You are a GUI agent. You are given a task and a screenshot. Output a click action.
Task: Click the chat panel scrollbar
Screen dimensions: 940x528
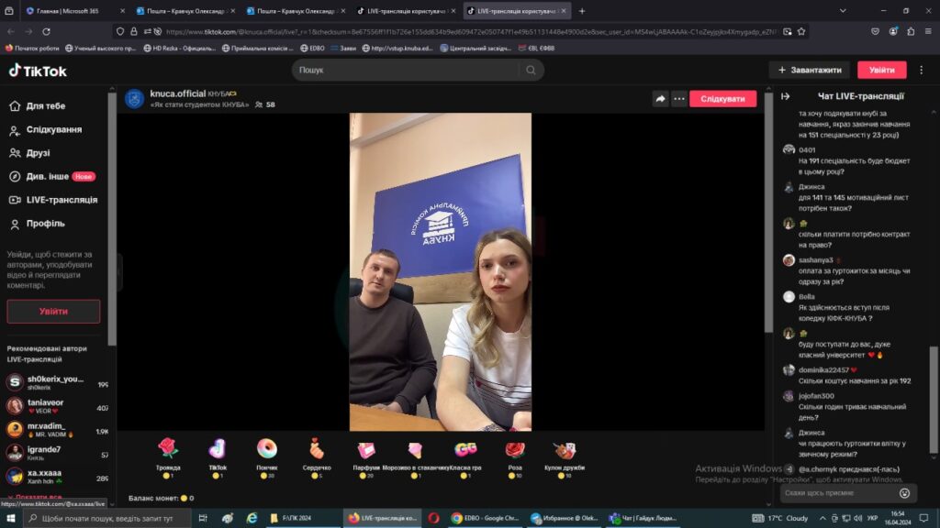pos(934,400)
